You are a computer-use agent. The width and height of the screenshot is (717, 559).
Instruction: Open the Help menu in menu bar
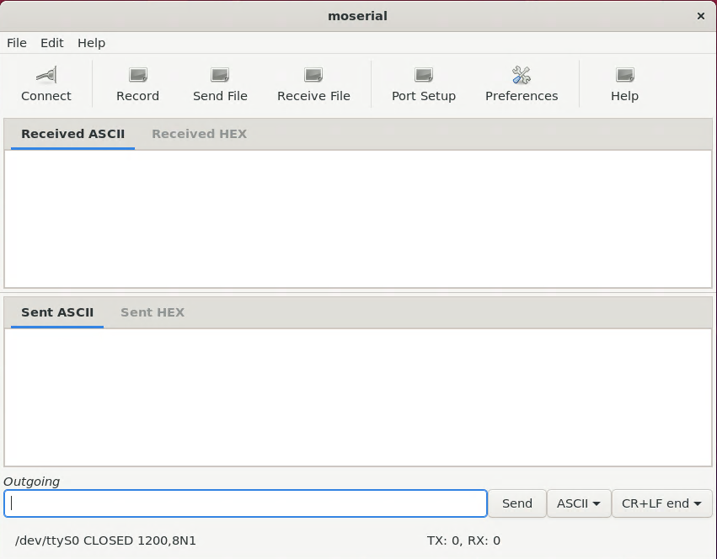pyautogui.click(x=92, y=43)
